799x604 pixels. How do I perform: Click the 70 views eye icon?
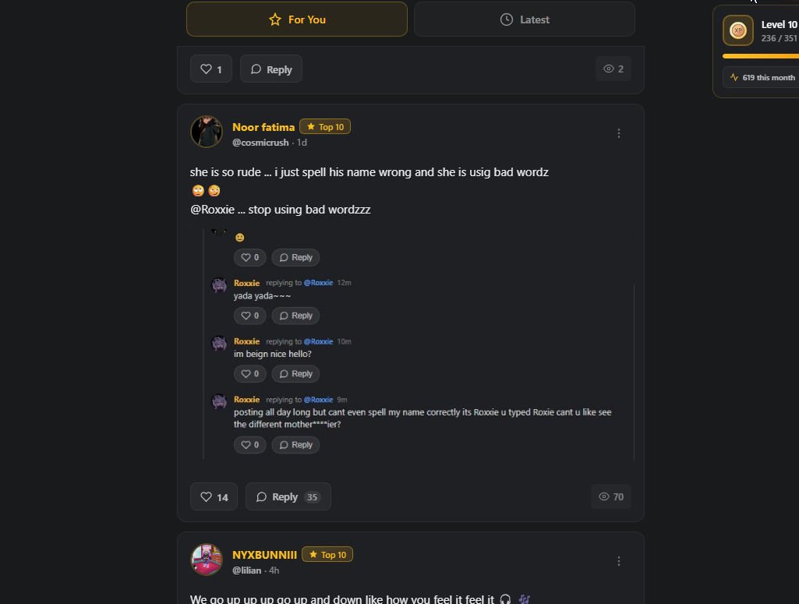click(x=603, y=496)
